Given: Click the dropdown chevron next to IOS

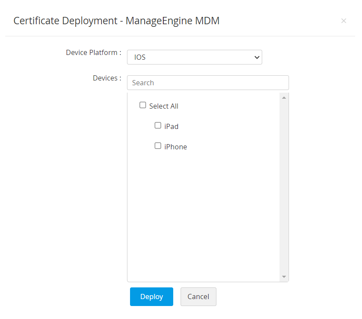Looking at the screenshot, I should point(257,57).
